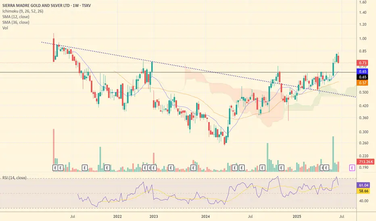This screenshot has width=376, height=221.
Task: Click the 1.00 price axis label
Action: click(x=363, y=39)
